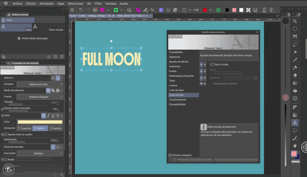
Task: Enable the Texto circular checkbox
Action: tap(211, 64)
